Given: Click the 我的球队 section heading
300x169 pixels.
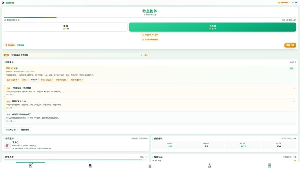Looking at the screenshot, I should [x=158, y=139].
